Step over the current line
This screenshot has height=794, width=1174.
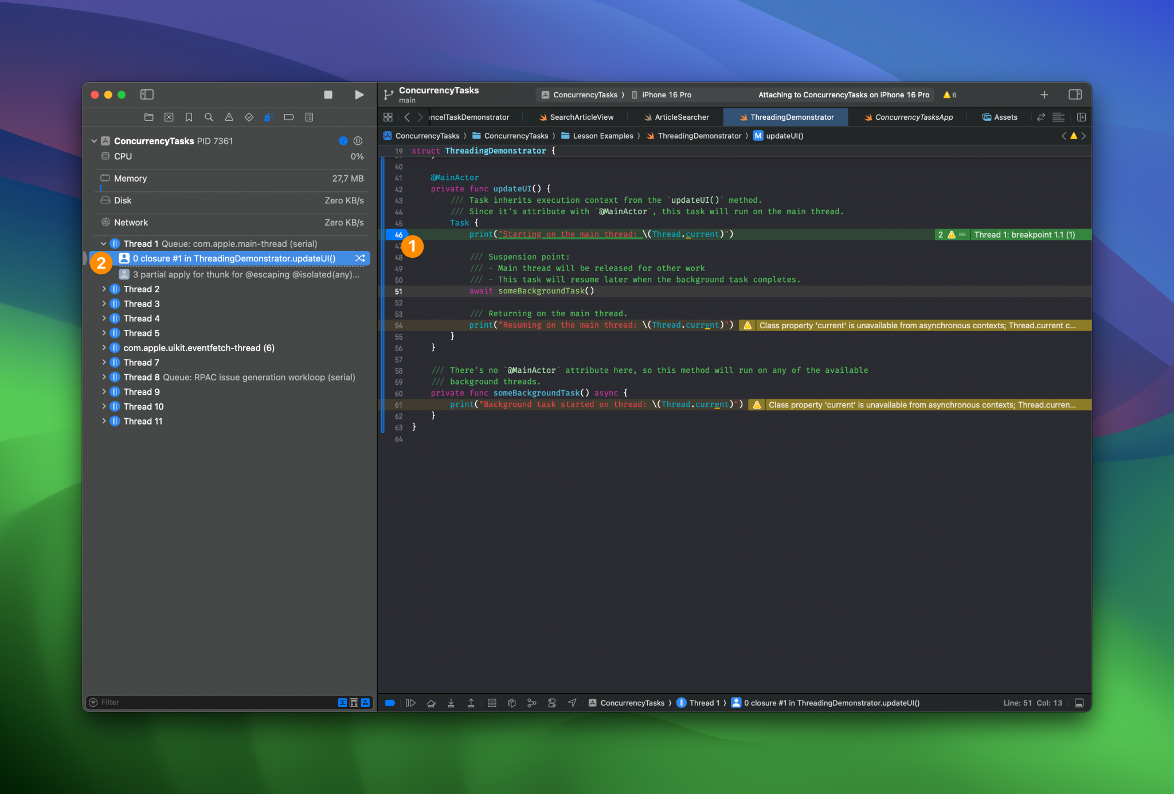431,703
